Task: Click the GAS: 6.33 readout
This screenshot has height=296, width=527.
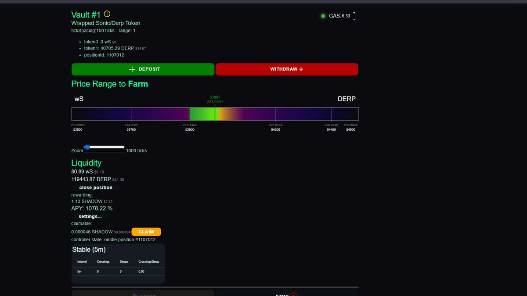Action: [x=339, y=16]
